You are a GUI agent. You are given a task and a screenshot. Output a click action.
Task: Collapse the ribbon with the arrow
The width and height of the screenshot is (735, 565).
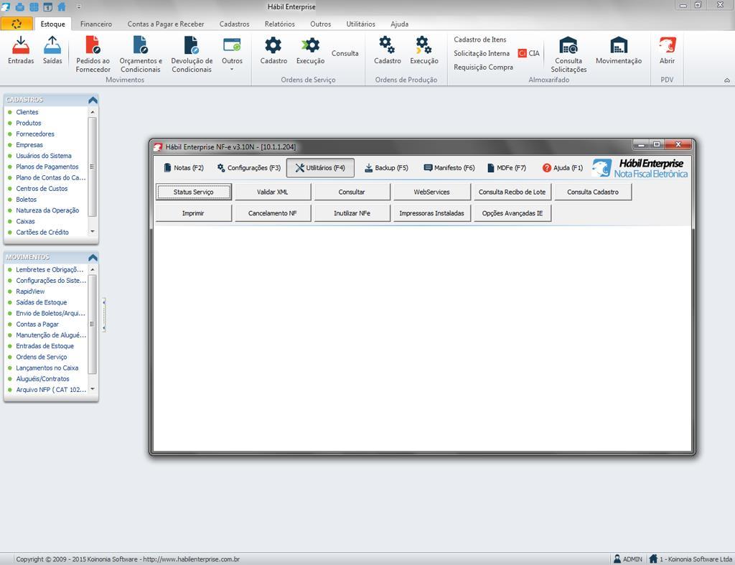point(726,80)
